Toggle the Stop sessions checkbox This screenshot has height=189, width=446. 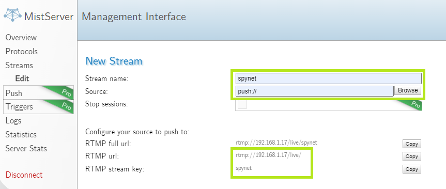242,104
